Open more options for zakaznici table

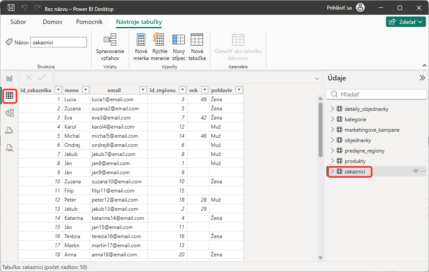point(423,171)
